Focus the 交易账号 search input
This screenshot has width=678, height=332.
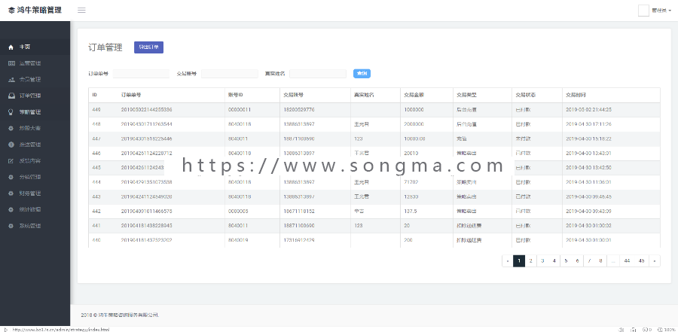tap(230, 74)
